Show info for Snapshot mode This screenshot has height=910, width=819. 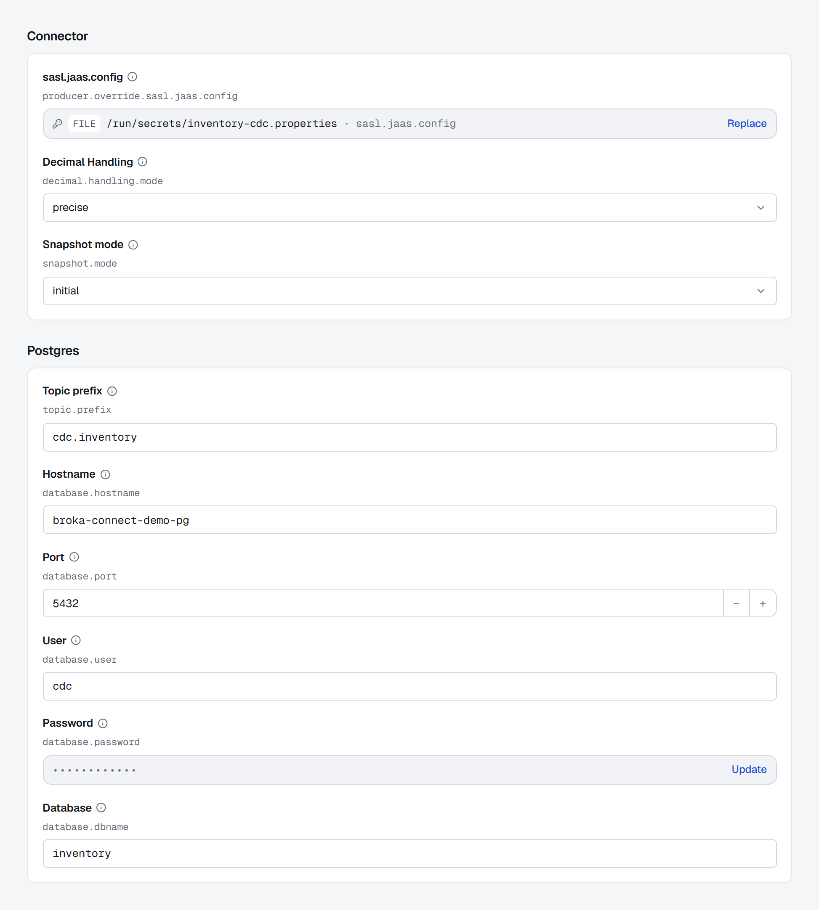(x=133, y=245)
